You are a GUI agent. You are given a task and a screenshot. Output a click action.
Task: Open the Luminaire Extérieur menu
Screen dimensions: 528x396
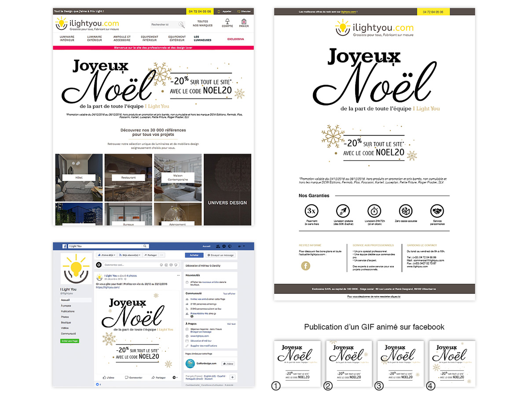click(95, 39)
